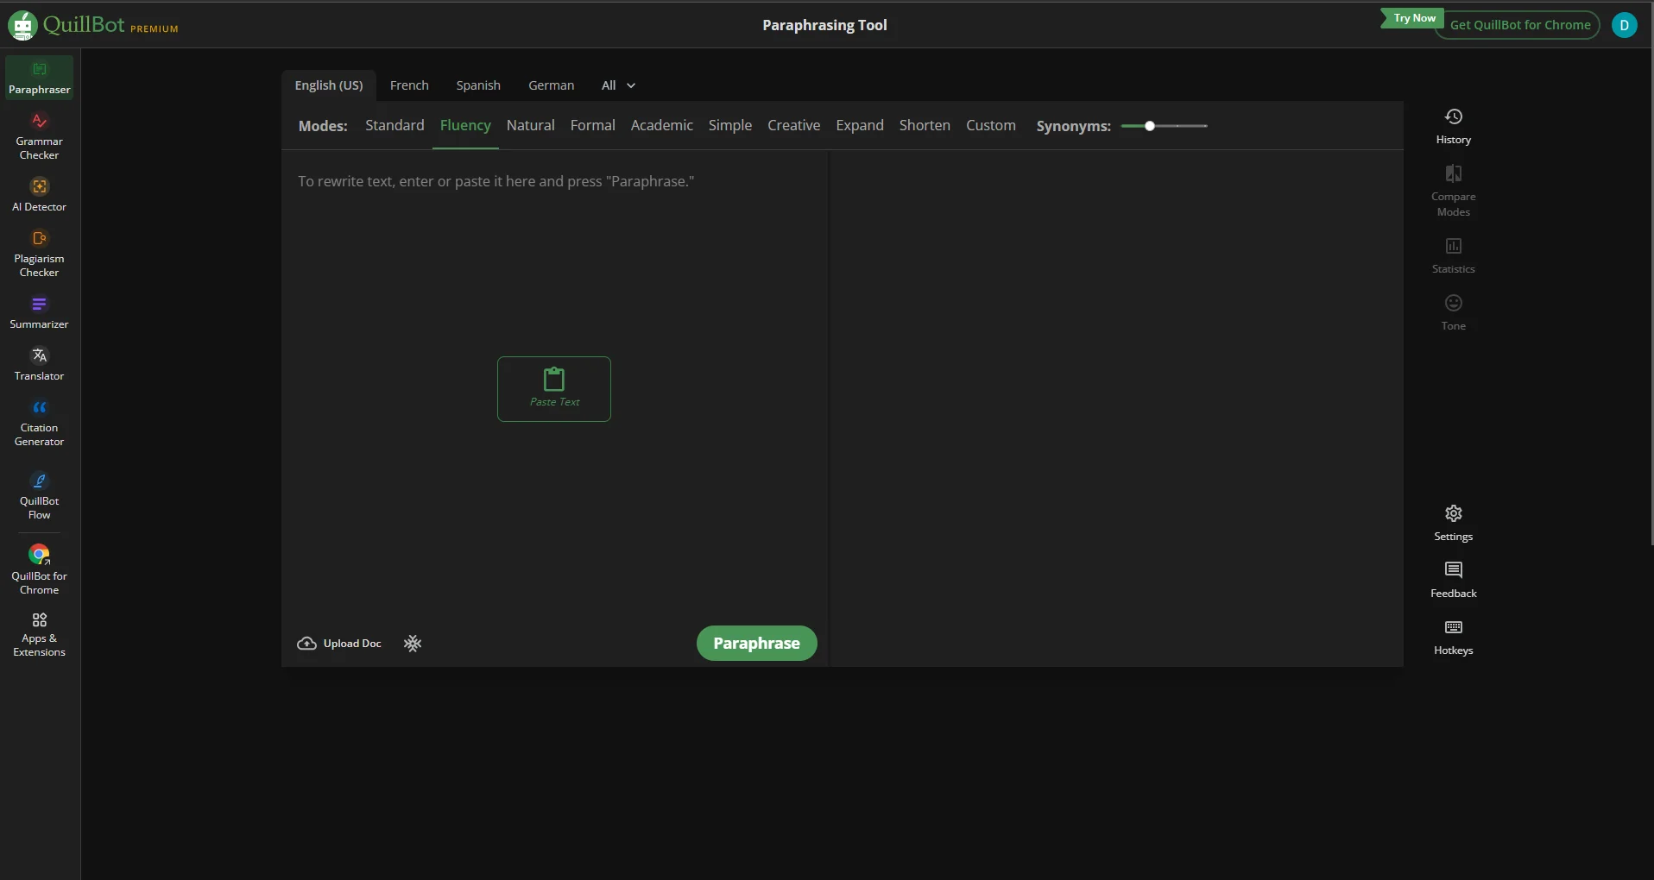Click the green Paraphrase button
Screen dimensions: 1654x880
click(756, 644)
